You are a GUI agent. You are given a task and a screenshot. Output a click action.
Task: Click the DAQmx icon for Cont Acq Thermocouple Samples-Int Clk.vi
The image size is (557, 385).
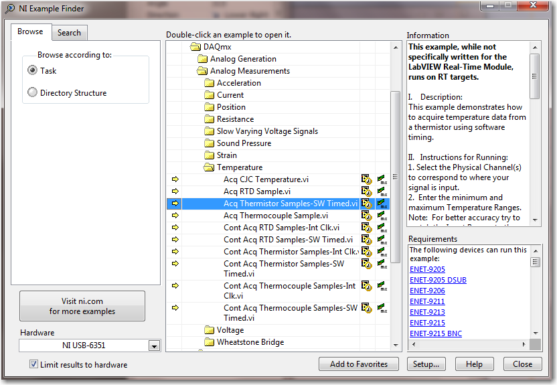click(x=382, y=286)
